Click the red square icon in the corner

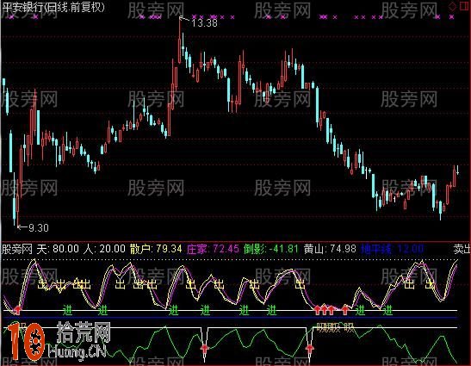pos(465,6)
